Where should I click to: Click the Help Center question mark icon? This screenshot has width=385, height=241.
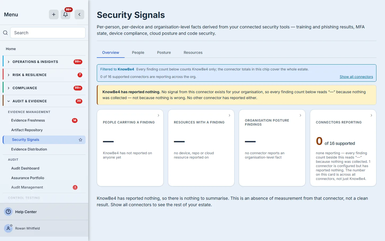pos(9,212)
